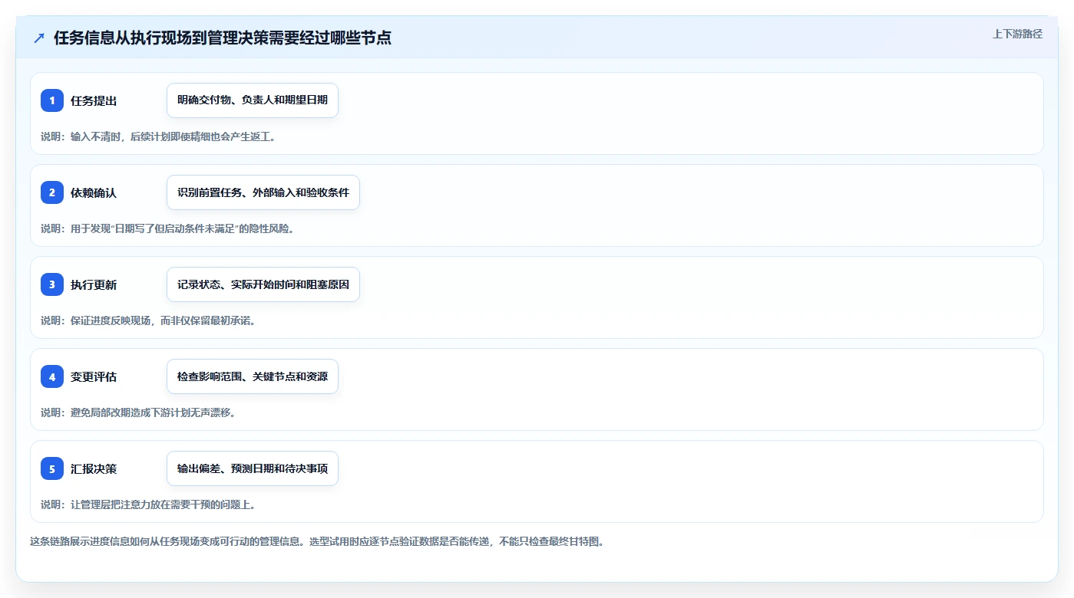Viewport: 1074px width, 598px height.
Task: Select the 输出偏差、预测日期和待决事项 box
Action: (253, 468)
